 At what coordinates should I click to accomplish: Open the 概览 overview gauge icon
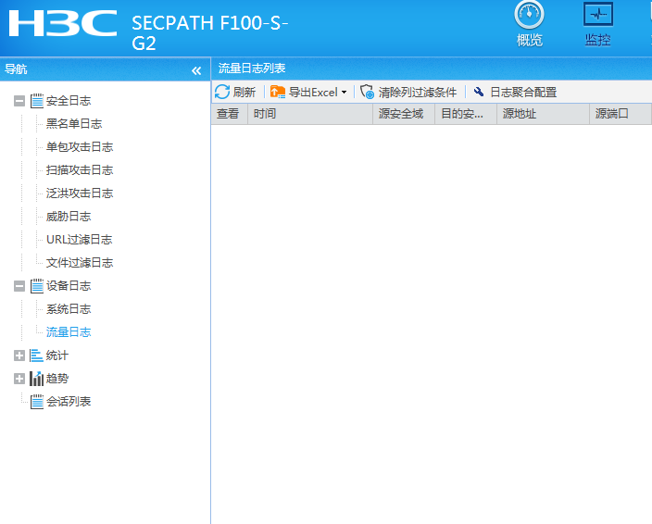click(529, 15)
